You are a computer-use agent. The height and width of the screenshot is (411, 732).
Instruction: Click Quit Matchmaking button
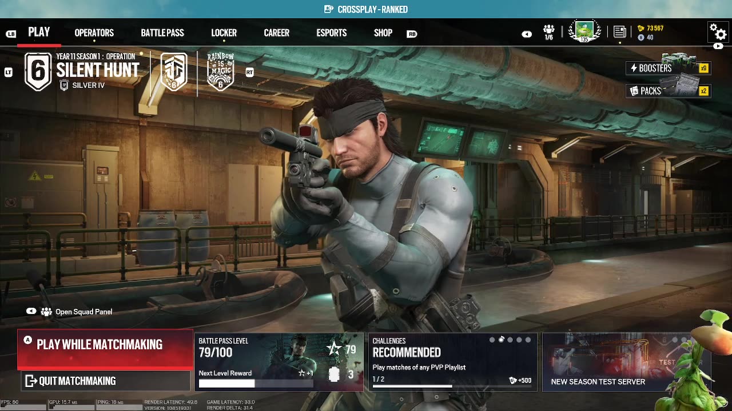105,381
